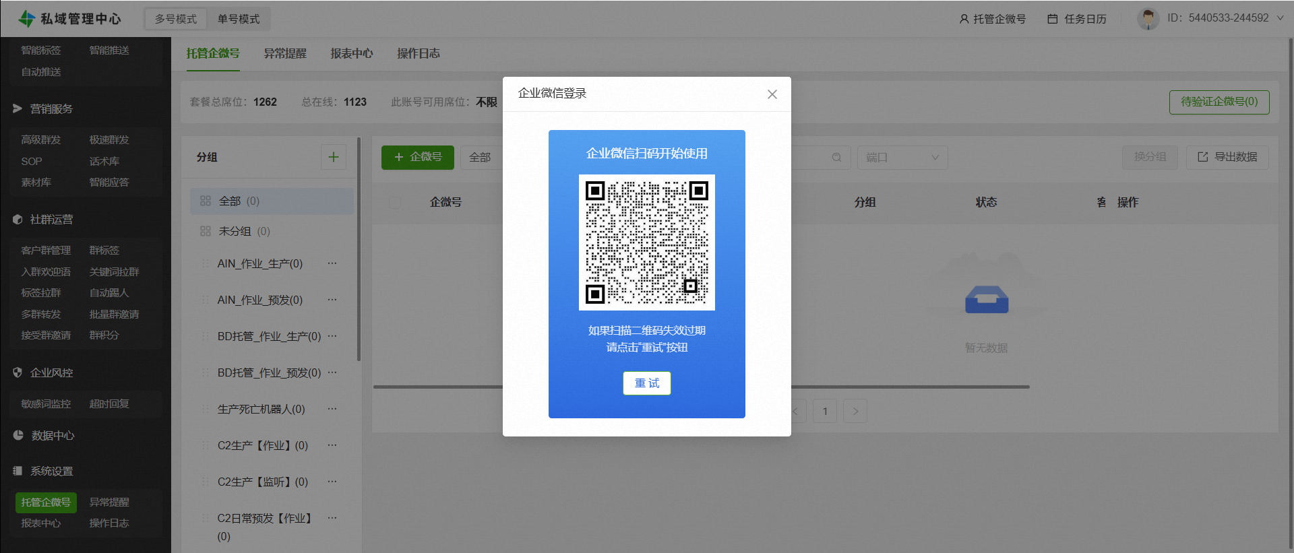Open 极速群发 in the sidebar
The height and width of the screenshot is (553, 1294).
[x=109, y=139]
